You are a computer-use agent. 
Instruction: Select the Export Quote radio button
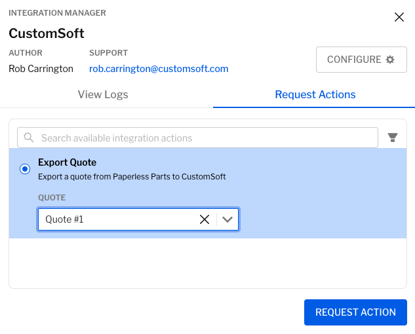pyautogui.click(x=25, y=169)
